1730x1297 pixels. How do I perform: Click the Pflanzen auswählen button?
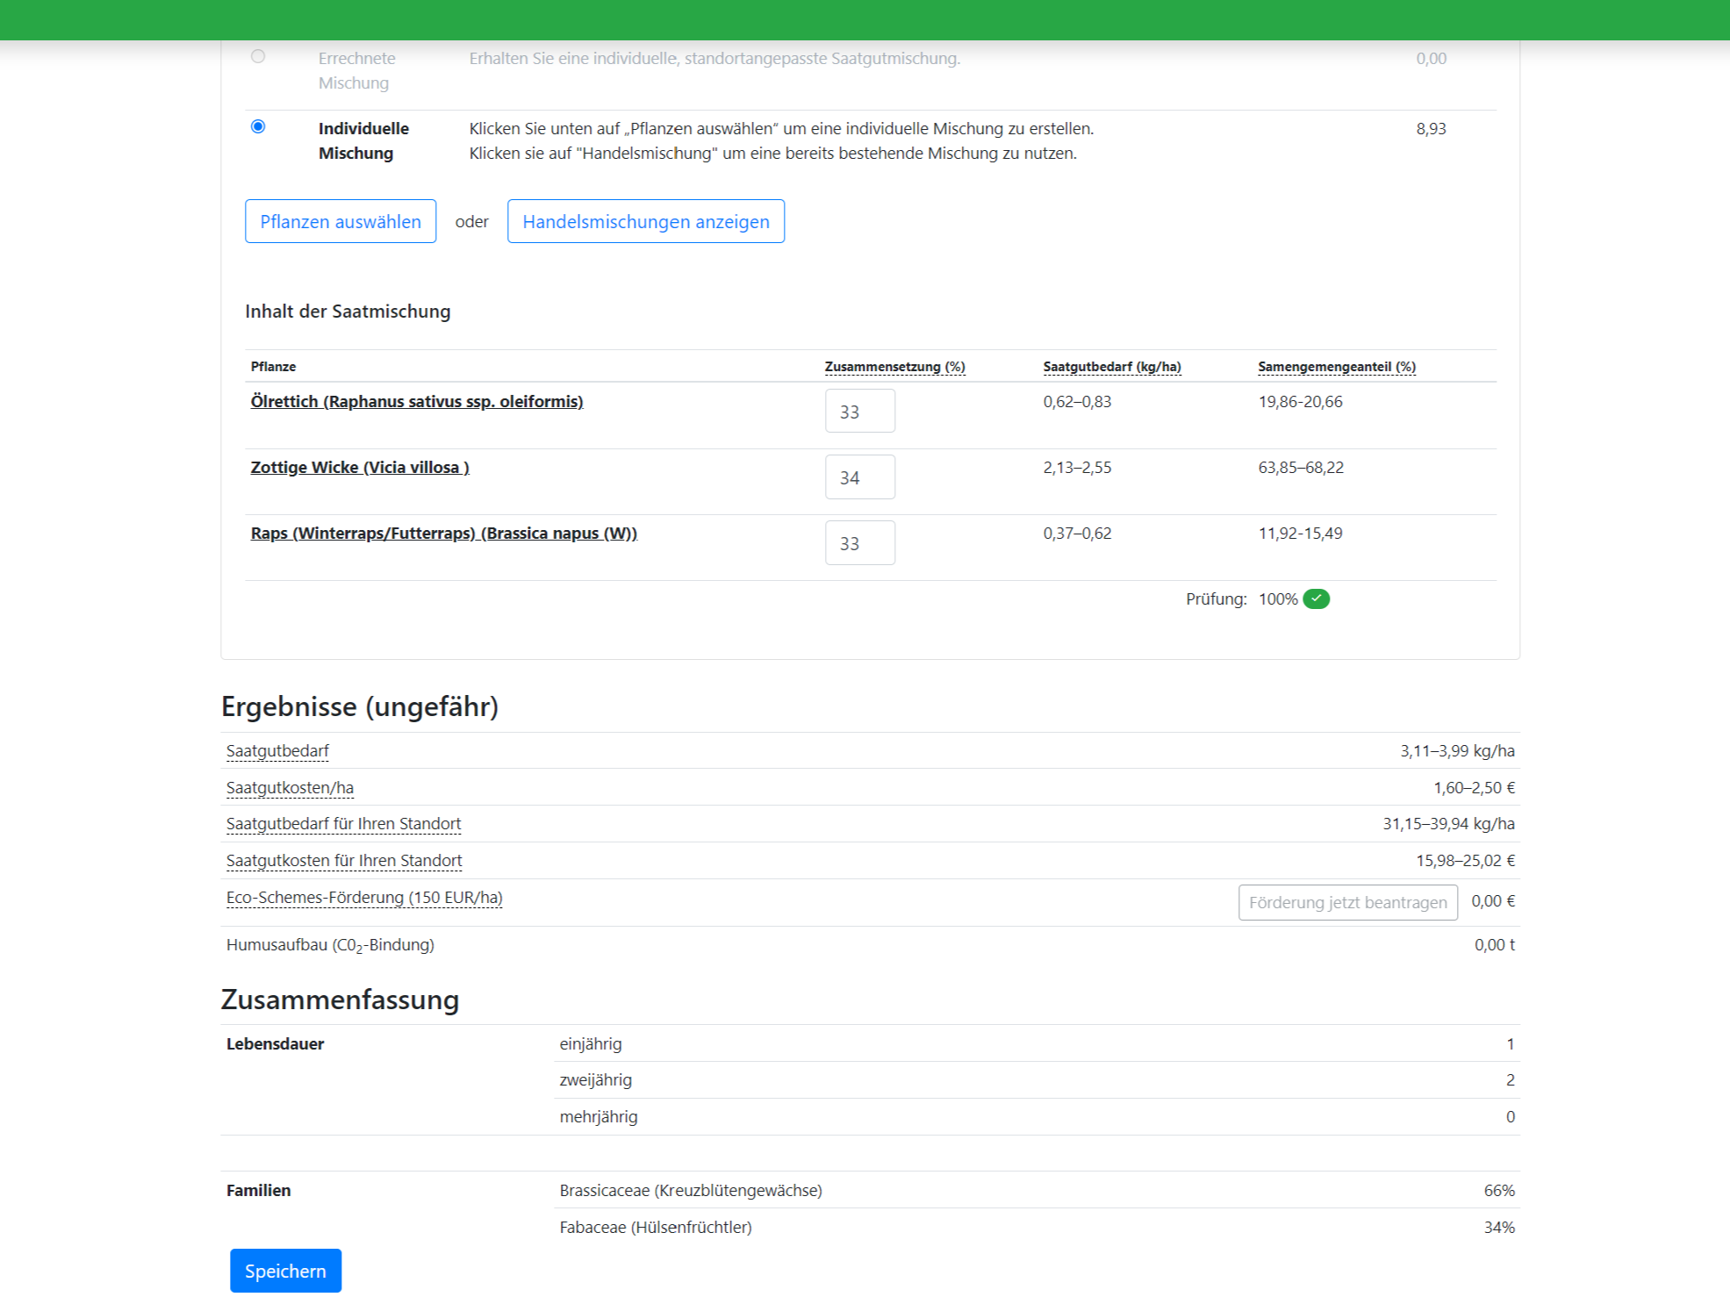click(341, 221)
